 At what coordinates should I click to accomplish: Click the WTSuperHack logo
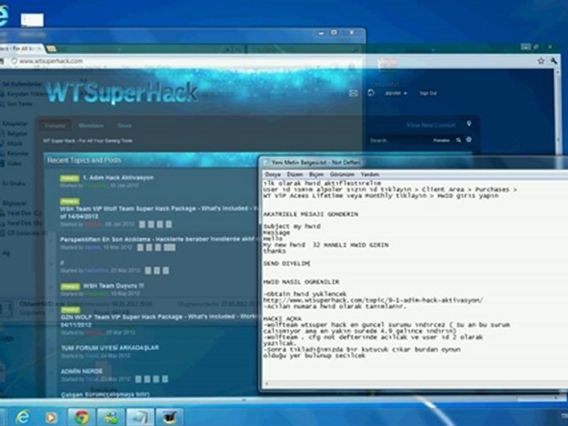(x=122, y=92)
